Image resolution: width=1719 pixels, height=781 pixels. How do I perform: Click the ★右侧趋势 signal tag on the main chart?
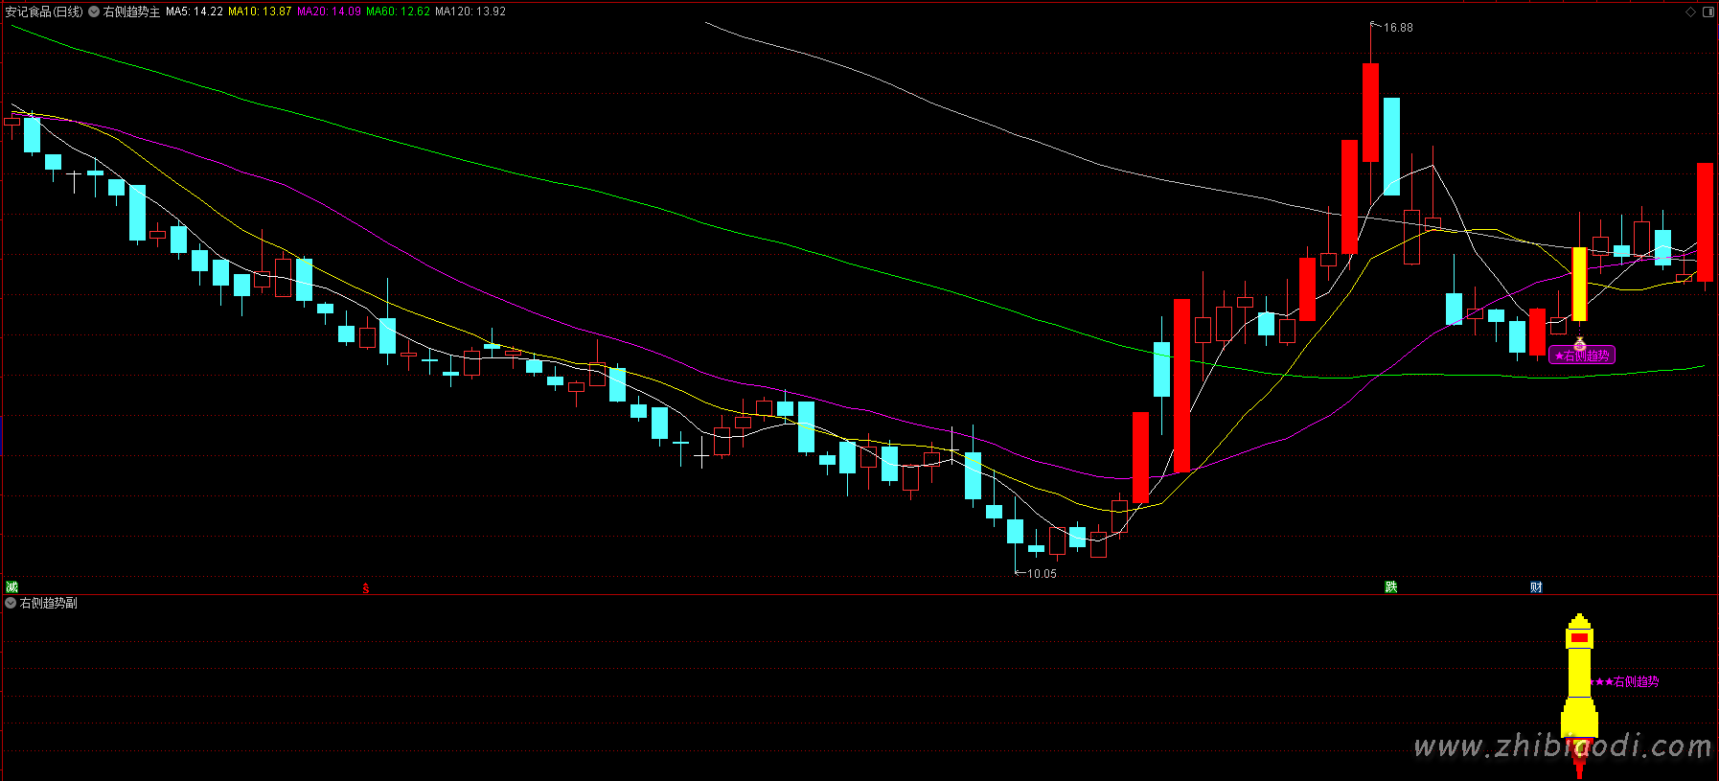[1582, 356]
